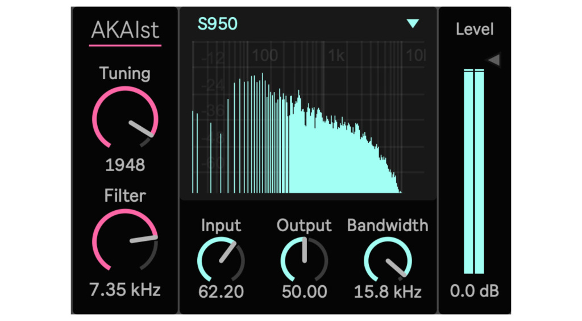Click the Bandwidth value 15.8 kHz

coord(388,291)
